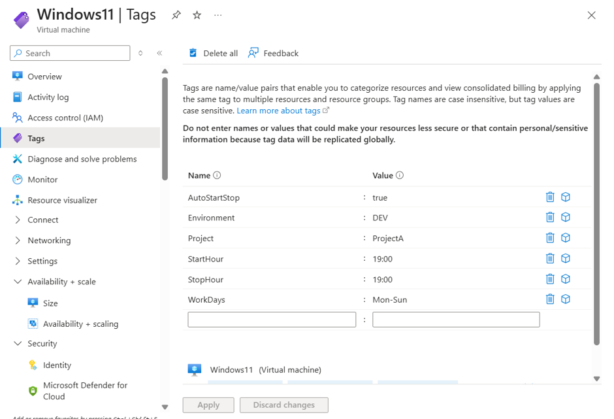Open the Feedback panel
This screenshot has width=614, height=419.
click(273, 53)
